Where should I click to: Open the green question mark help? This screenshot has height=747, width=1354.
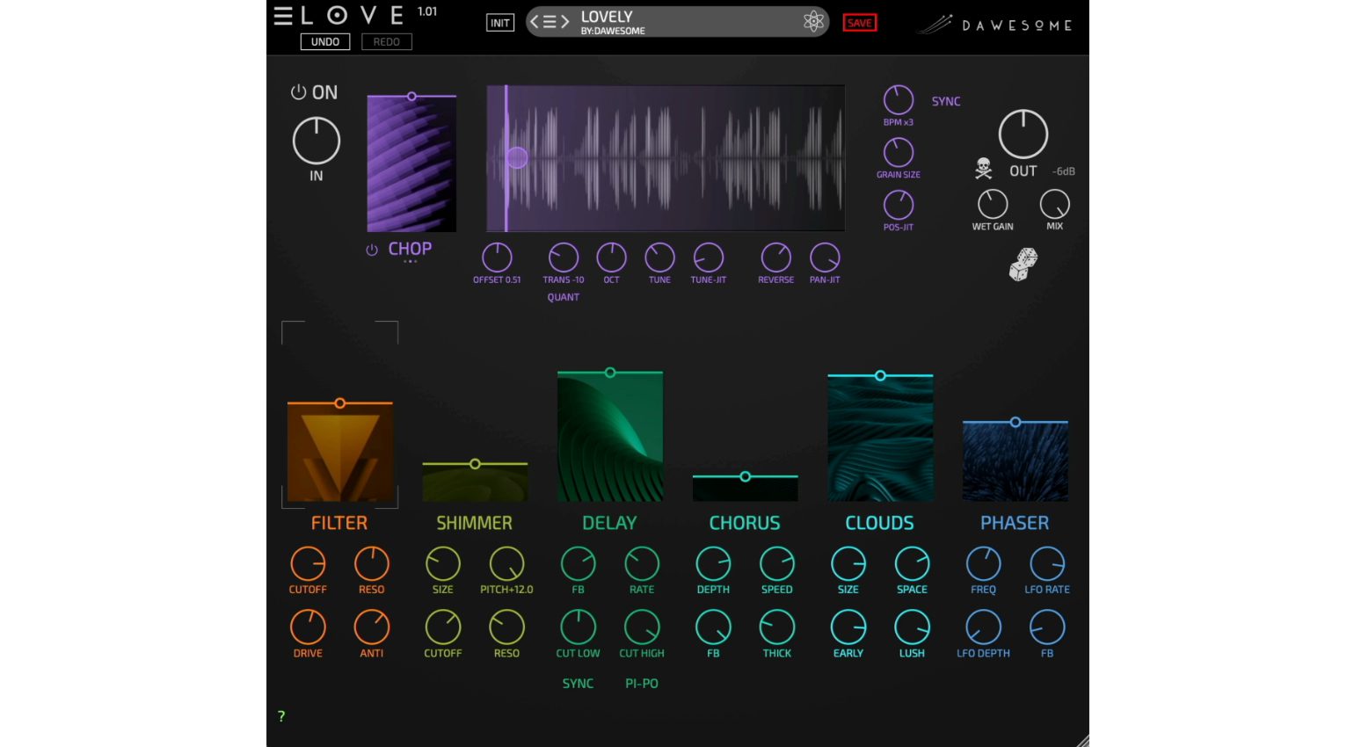[x=281, y=716]
